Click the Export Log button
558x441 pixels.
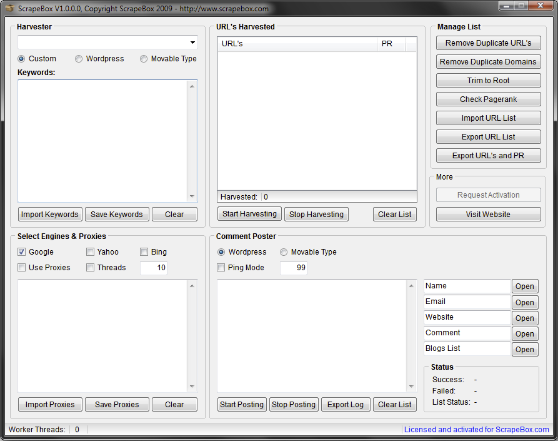tap(346, 405)
